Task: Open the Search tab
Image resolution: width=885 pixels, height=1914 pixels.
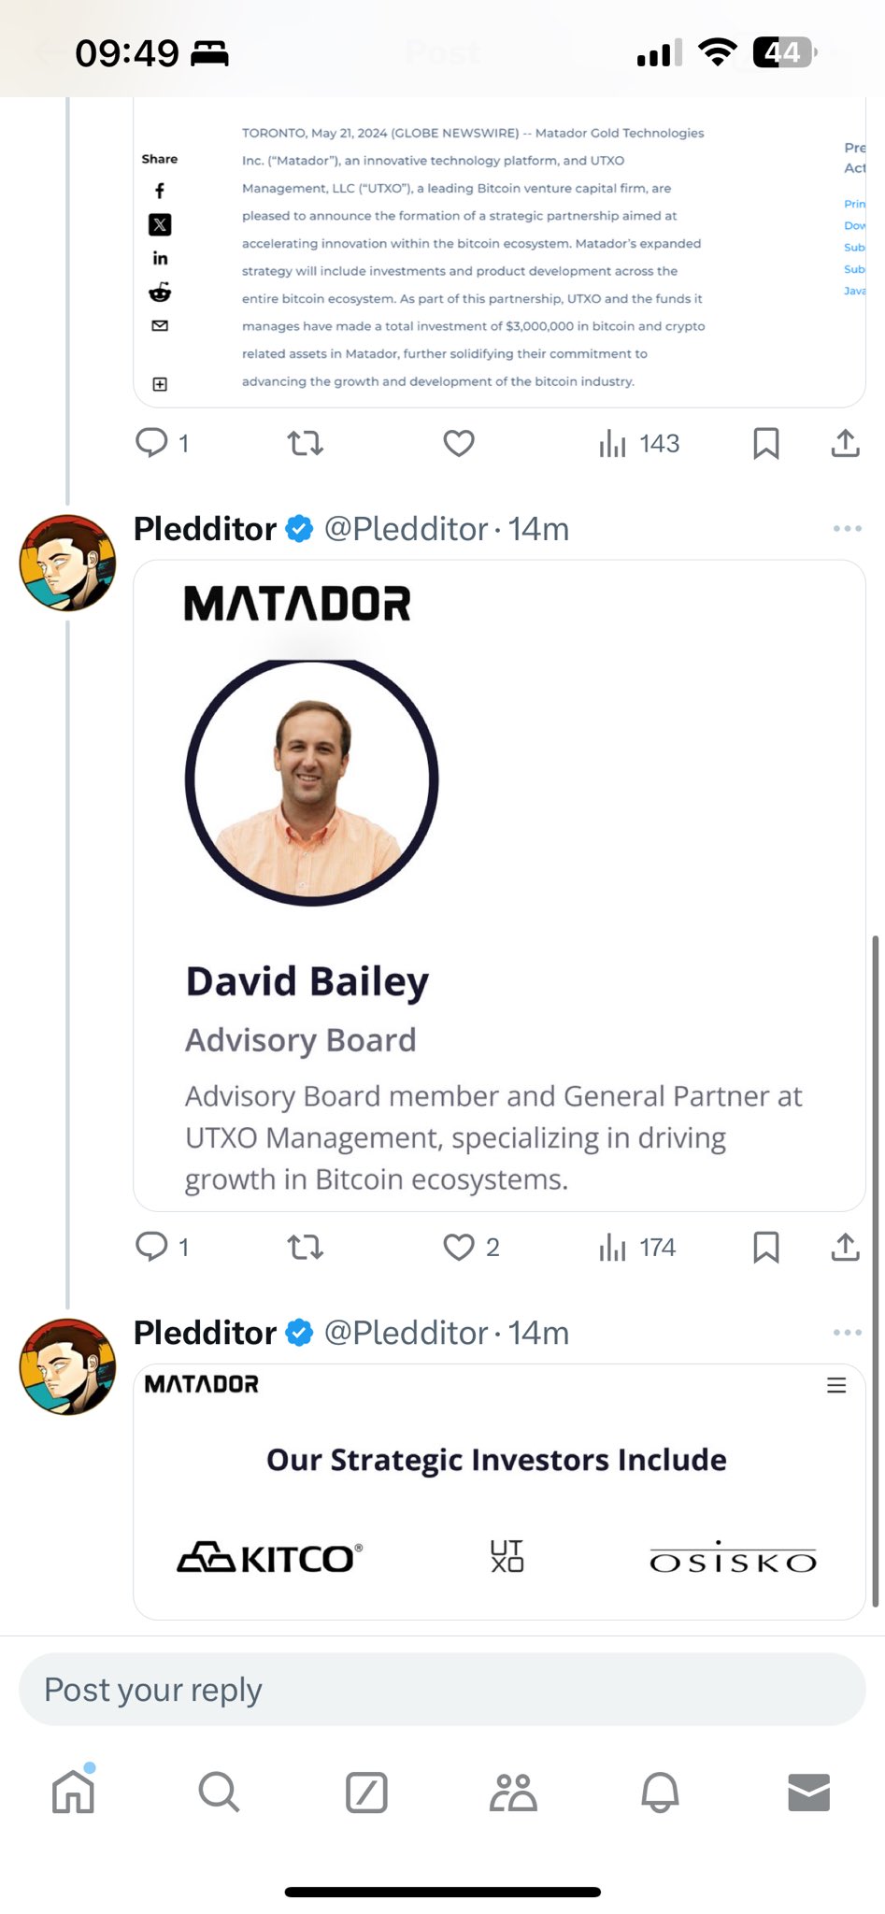Action: point(219,1792)
